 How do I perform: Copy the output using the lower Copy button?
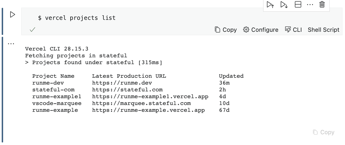point(323,132)
